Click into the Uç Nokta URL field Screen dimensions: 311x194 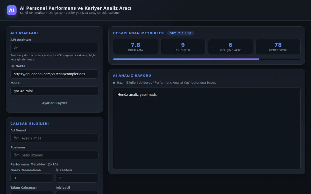tap(54, 74)
